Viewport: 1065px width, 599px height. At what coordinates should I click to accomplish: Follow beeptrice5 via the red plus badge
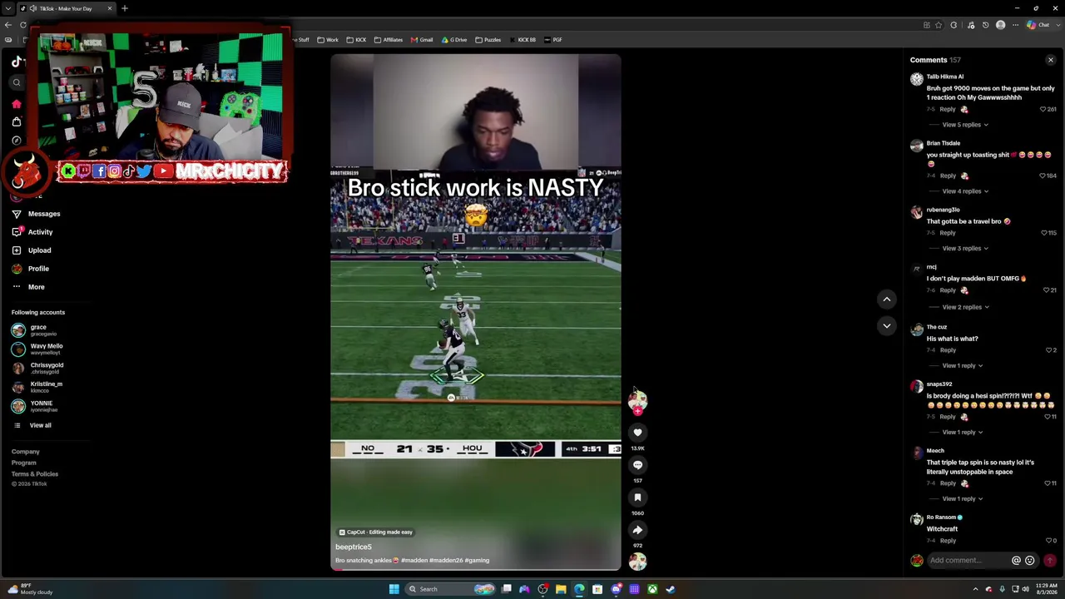point(637,411)
